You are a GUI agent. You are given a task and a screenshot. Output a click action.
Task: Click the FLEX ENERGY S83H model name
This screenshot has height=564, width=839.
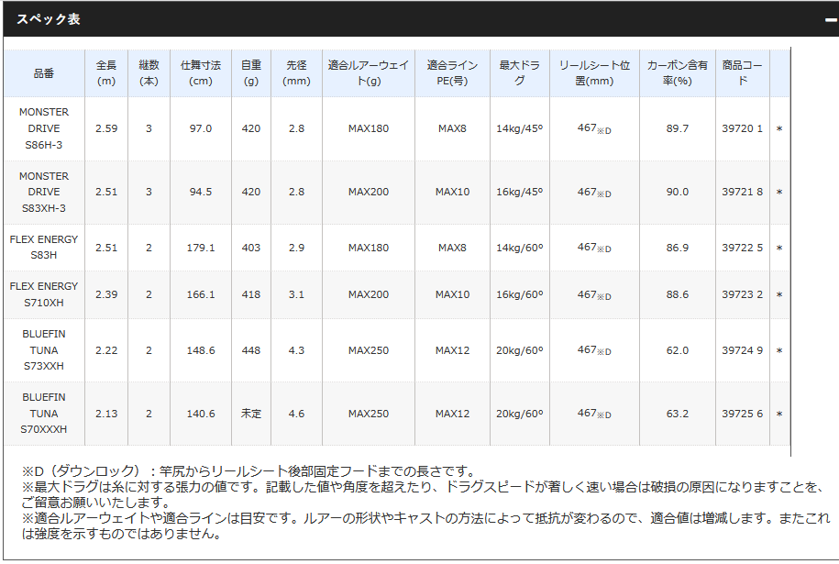pos(44,248)
